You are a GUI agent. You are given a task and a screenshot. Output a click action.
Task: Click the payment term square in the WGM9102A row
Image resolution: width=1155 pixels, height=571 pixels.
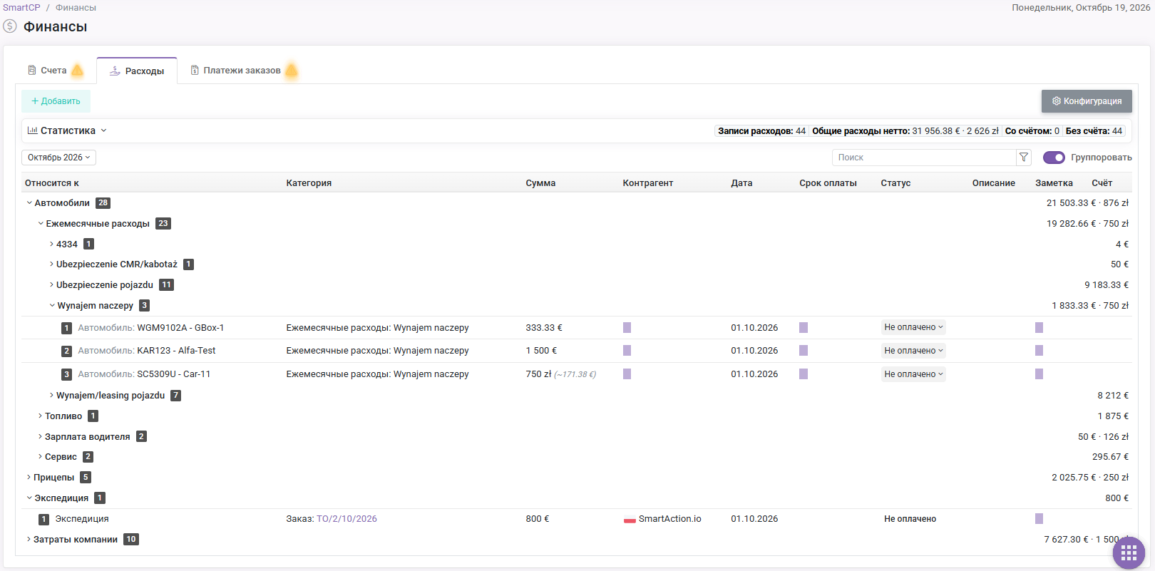pyautogui.click(x=804, y=328)
